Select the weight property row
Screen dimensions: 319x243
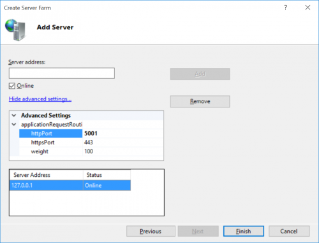coord(91,151)
